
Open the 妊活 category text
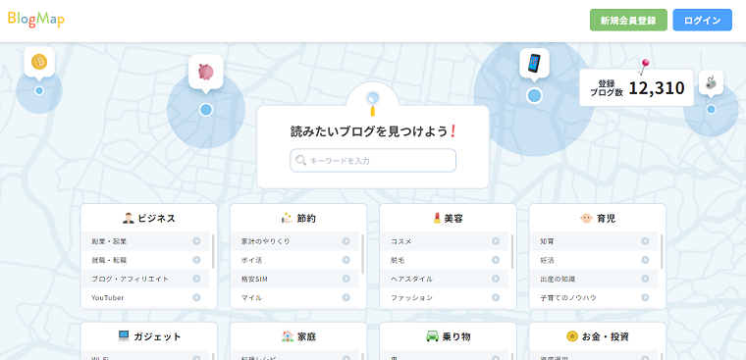[547, 260]
